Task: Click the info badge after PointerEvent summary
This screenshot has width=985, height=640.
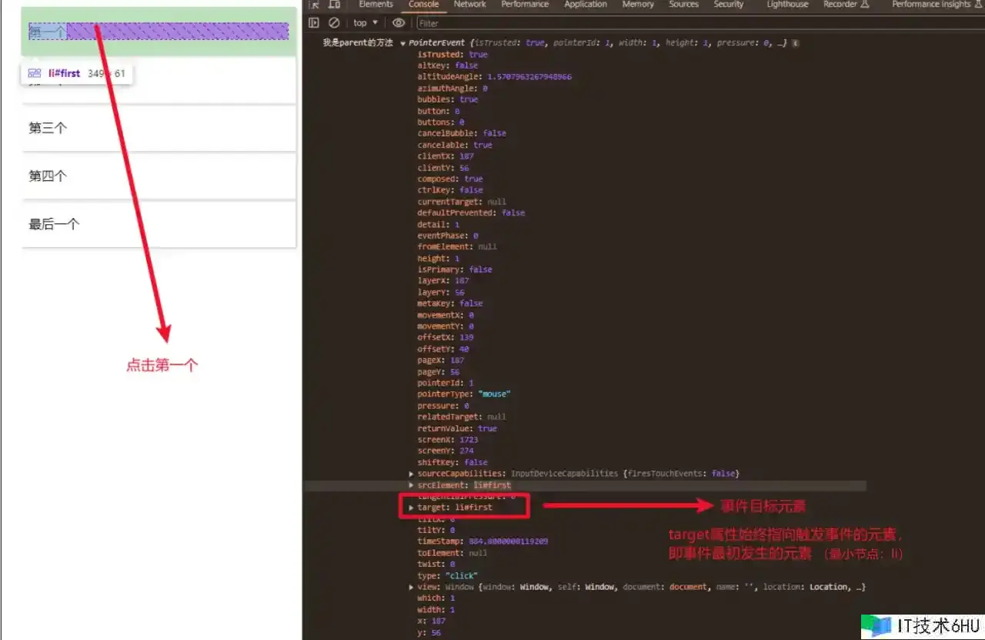Action: point(795,43)
